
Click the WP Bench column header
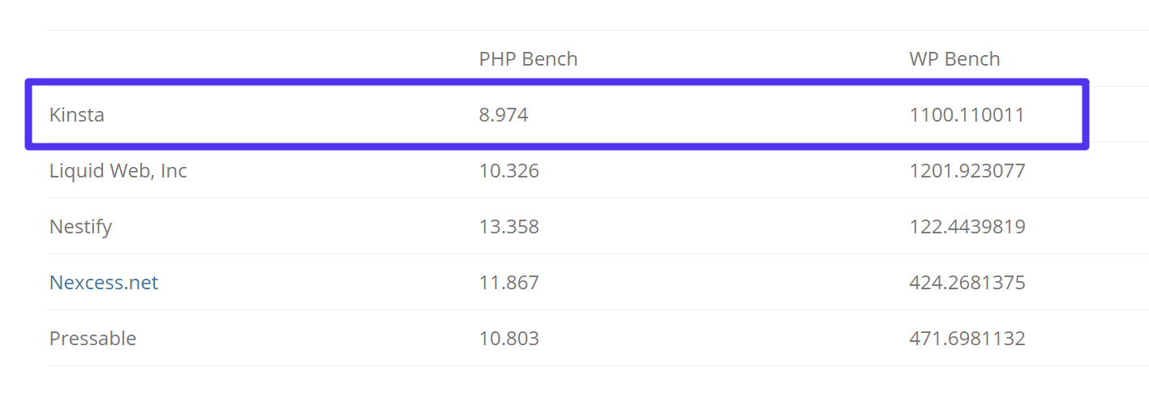coord(954,59)
